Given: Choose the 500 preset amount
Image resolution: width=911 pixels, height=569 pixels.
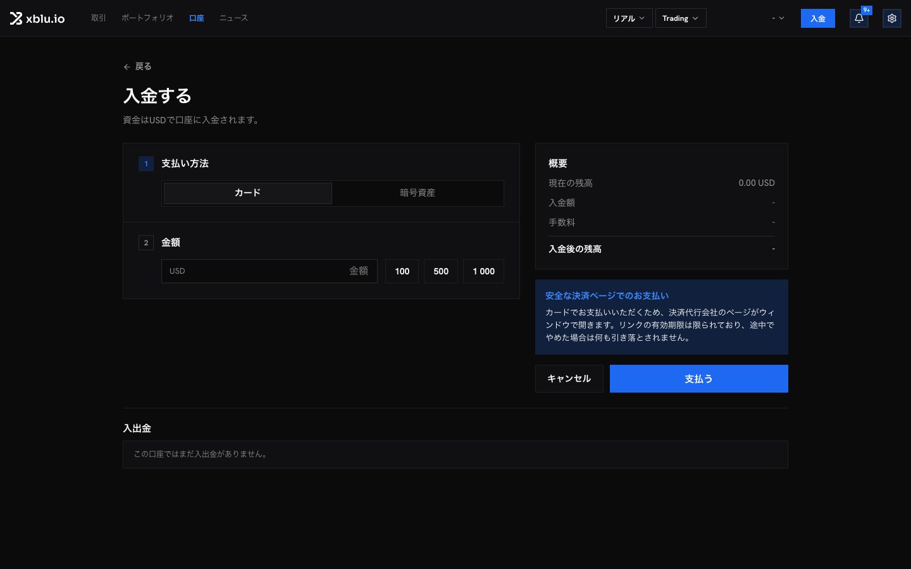Looking at the screenshot, I should click(x=441, y=271).
